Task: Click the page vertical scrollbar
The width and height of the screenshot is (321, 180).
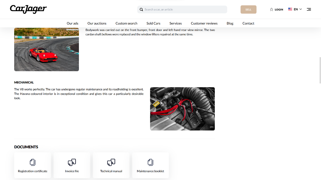Action: [320, 70]
